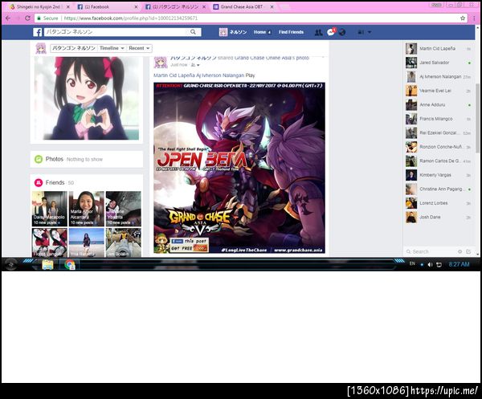Click the volume speaker tray icon
482x399 pixels.
430,264
